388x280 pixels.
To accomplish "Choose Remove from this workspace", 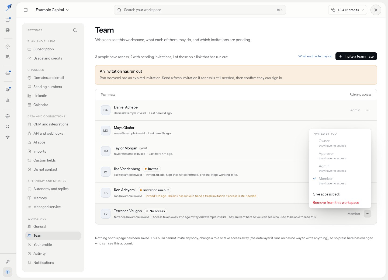I will (340, 202).
